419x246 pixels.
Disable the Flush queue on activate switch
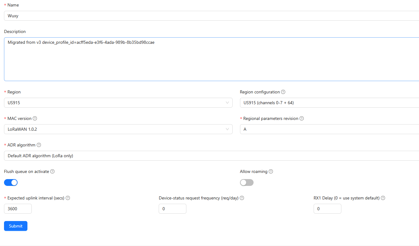(11, 182)
